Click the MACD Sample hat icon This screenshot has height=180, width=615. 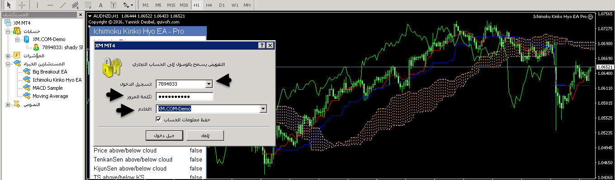coord(27,88)
